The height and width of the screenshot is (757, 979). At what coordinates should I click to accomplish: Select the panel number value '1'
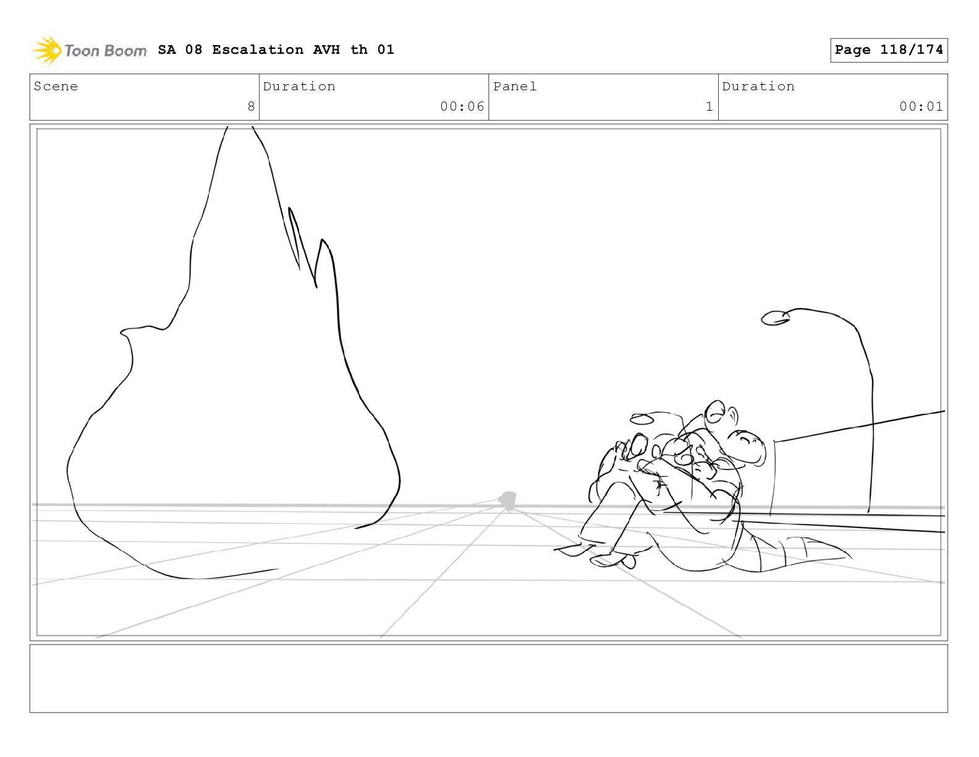coord(710,106)
